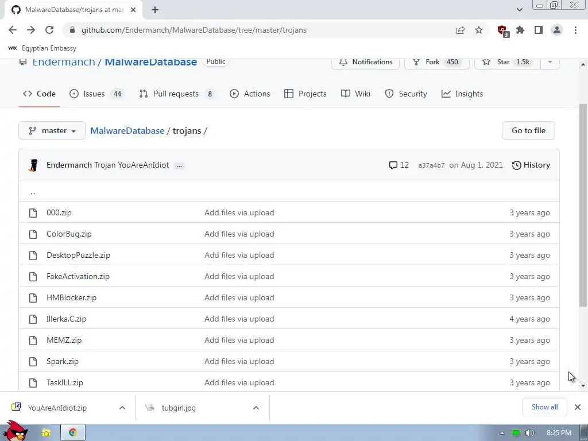The width and height of the screenshot is (588, 441).
Task: Click the scrollbar down arrow
Action: click(x=583, y=385)
